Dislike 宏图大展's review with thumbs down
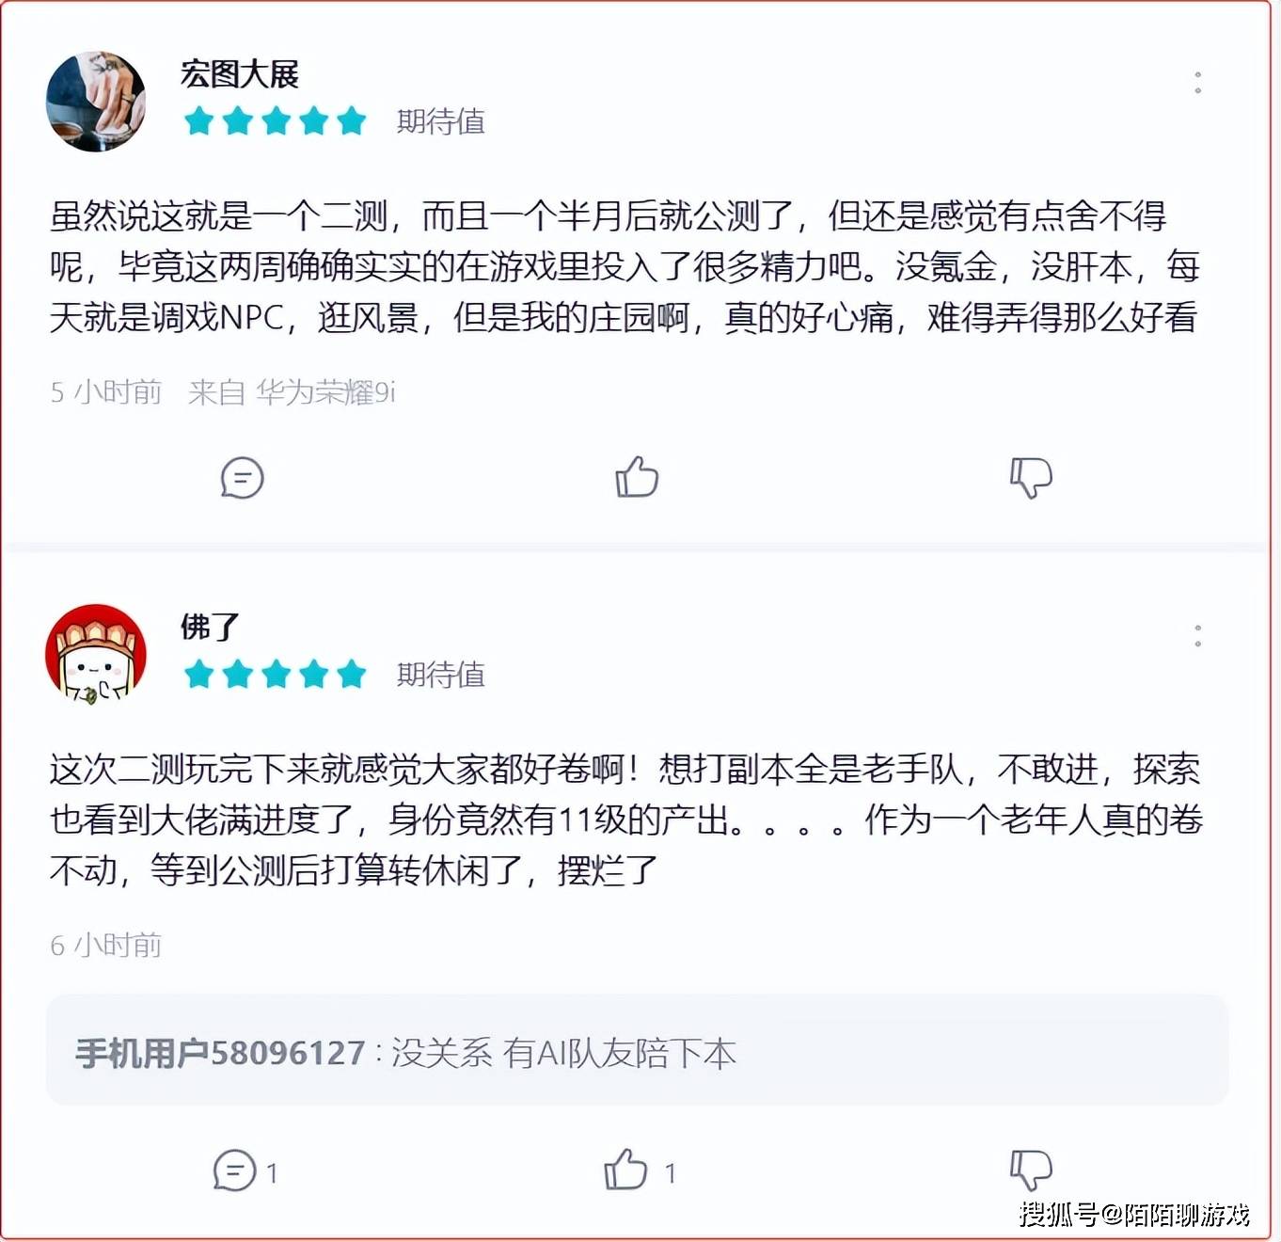The width and height of the screenshot is (1281, 1242). point(1031,478)
